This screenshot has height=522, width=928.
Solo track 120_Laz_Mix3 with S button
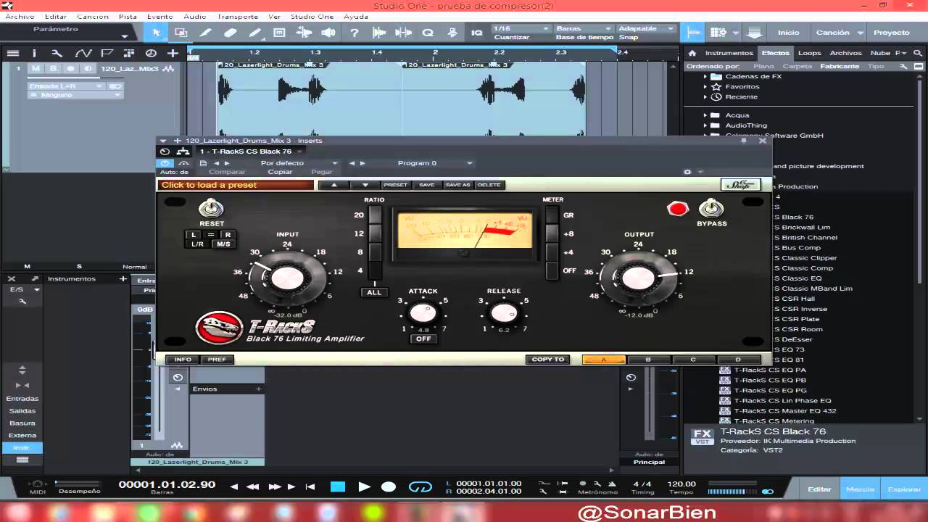(x=53, y=69)
